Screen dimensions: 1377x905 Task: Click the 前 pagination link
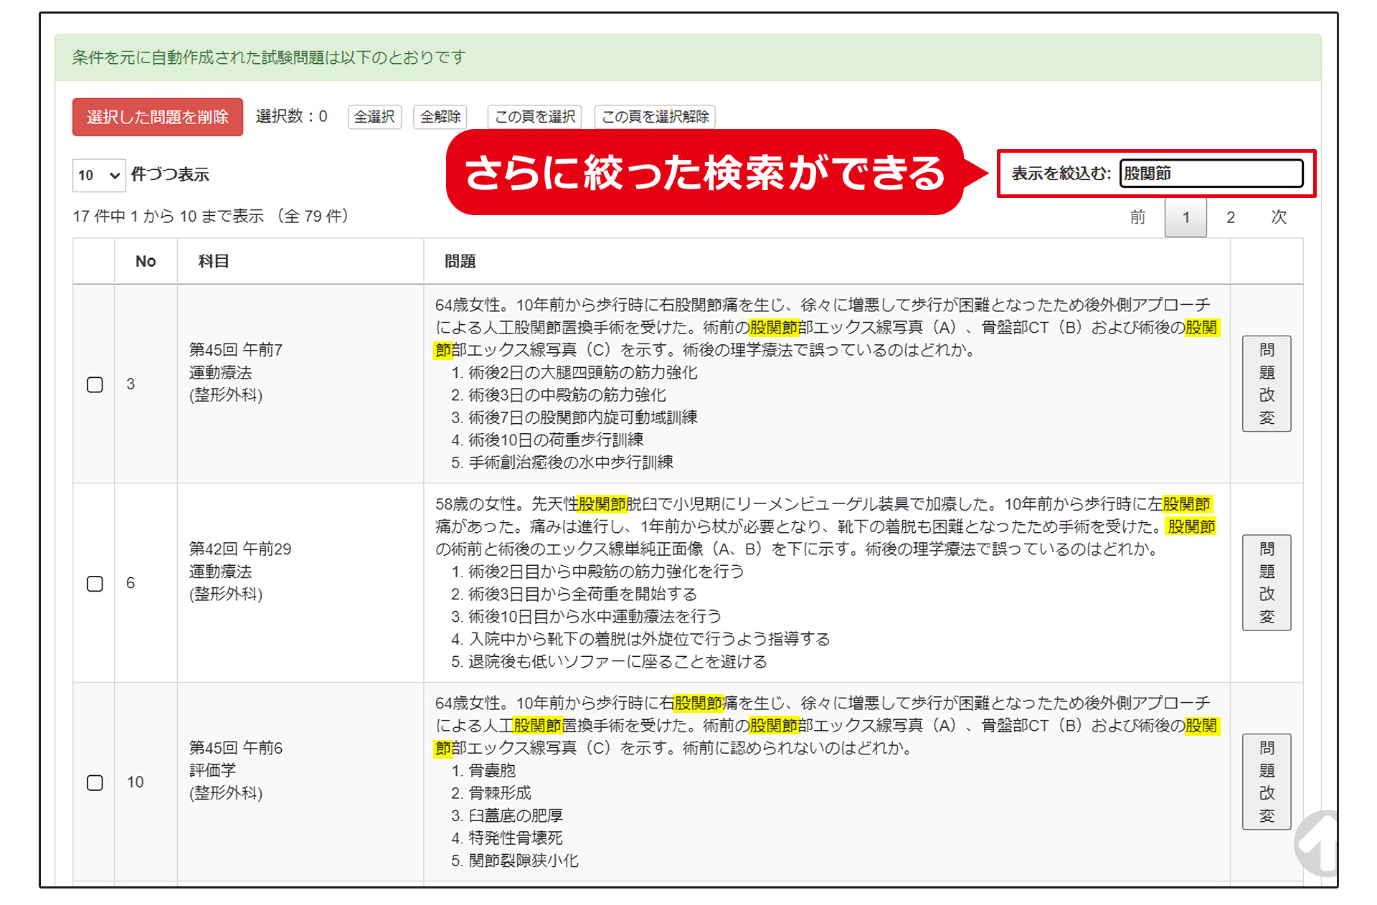[x=1138, y=217]
